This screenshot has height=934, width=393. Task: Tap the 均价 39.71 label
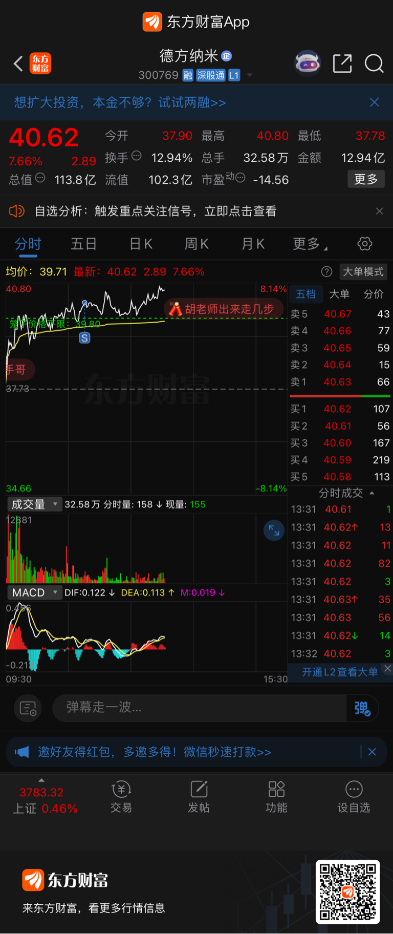pyautogui.click(x=36, y=272)
